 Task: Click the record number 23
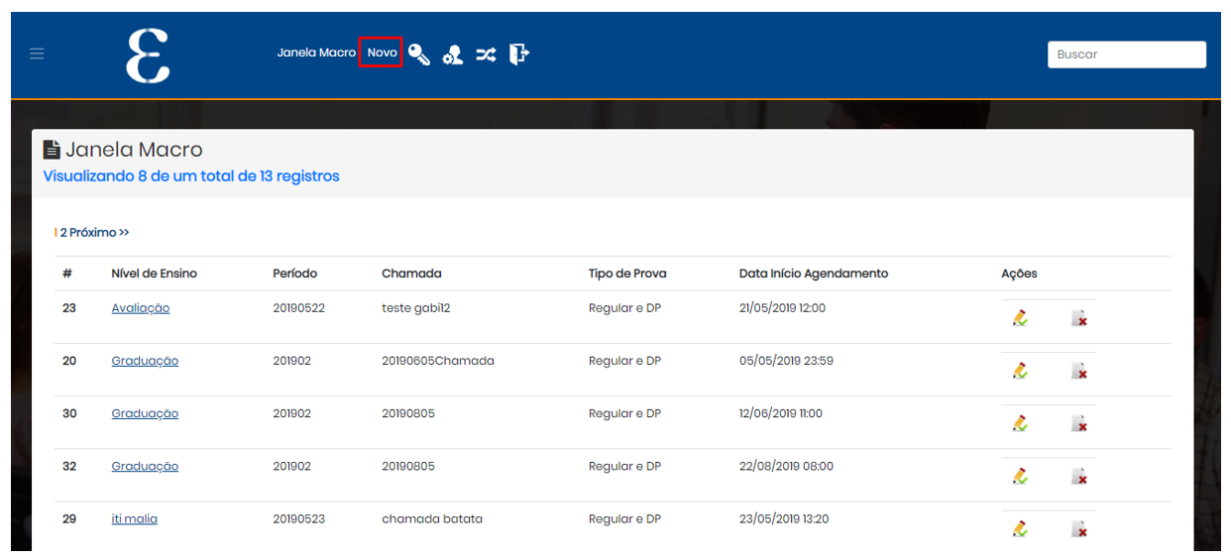[x=69, y=308]
